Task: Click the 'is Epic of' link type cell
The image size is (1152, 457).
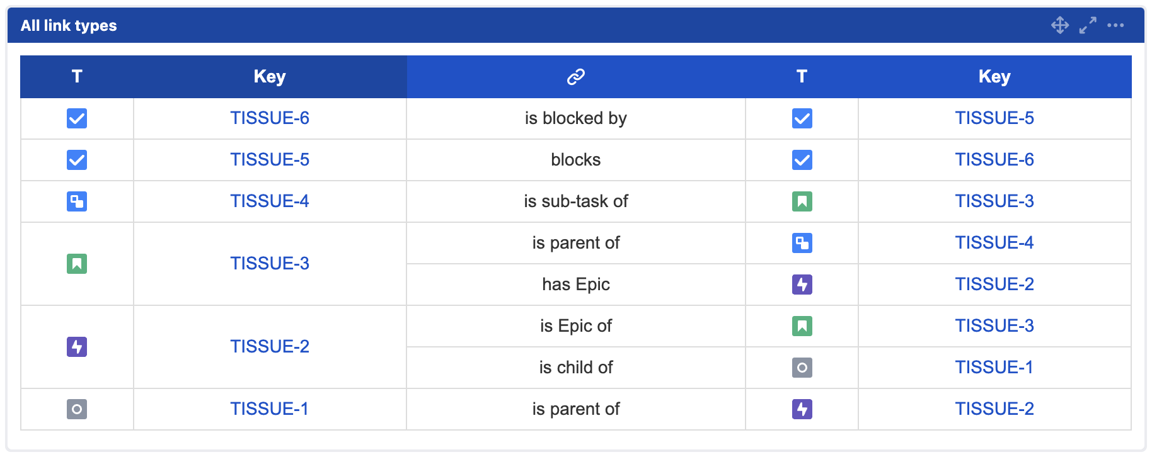Action: click(576, 326)
